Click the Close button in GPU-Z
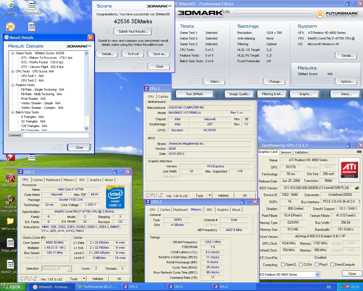Viewport: 363px width, 291px height. point(352,274)
